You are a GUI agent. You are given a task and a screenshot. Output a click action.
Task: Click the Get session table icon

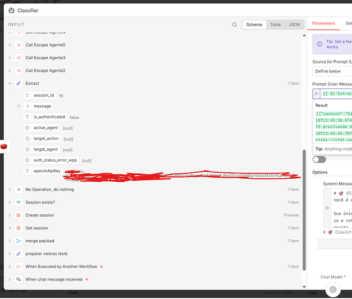coord(19,228)
